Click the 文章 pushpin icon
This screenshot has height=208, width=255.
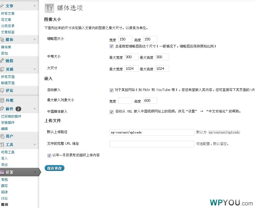2,6
